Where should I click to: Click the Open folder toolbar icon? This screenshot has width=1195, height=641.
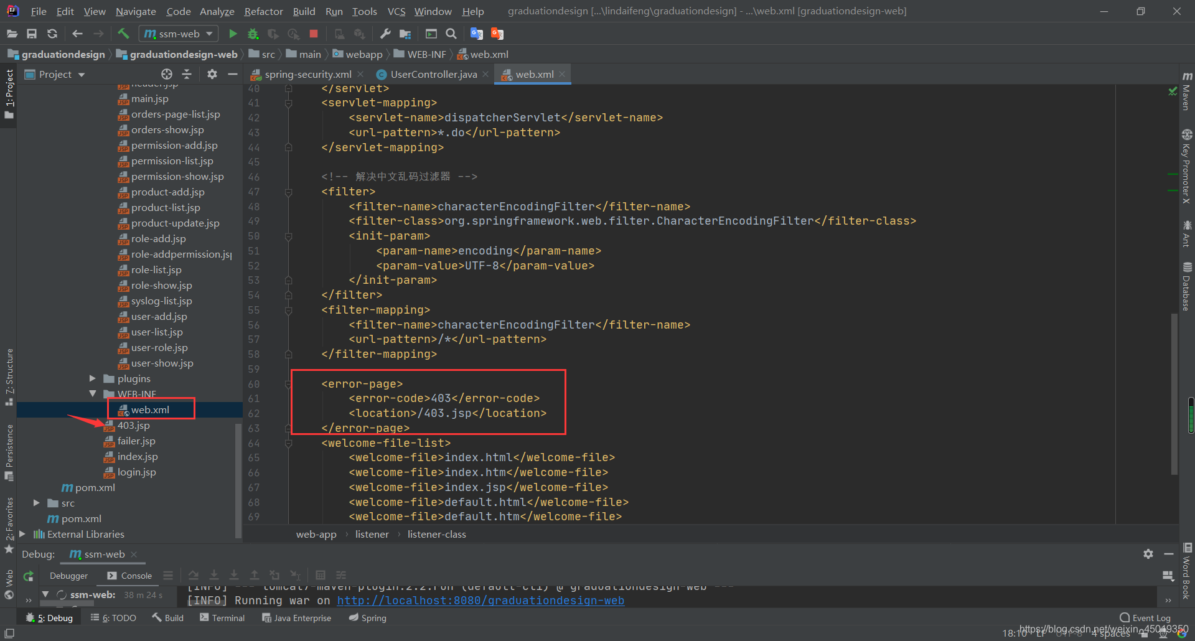point(12,34)
